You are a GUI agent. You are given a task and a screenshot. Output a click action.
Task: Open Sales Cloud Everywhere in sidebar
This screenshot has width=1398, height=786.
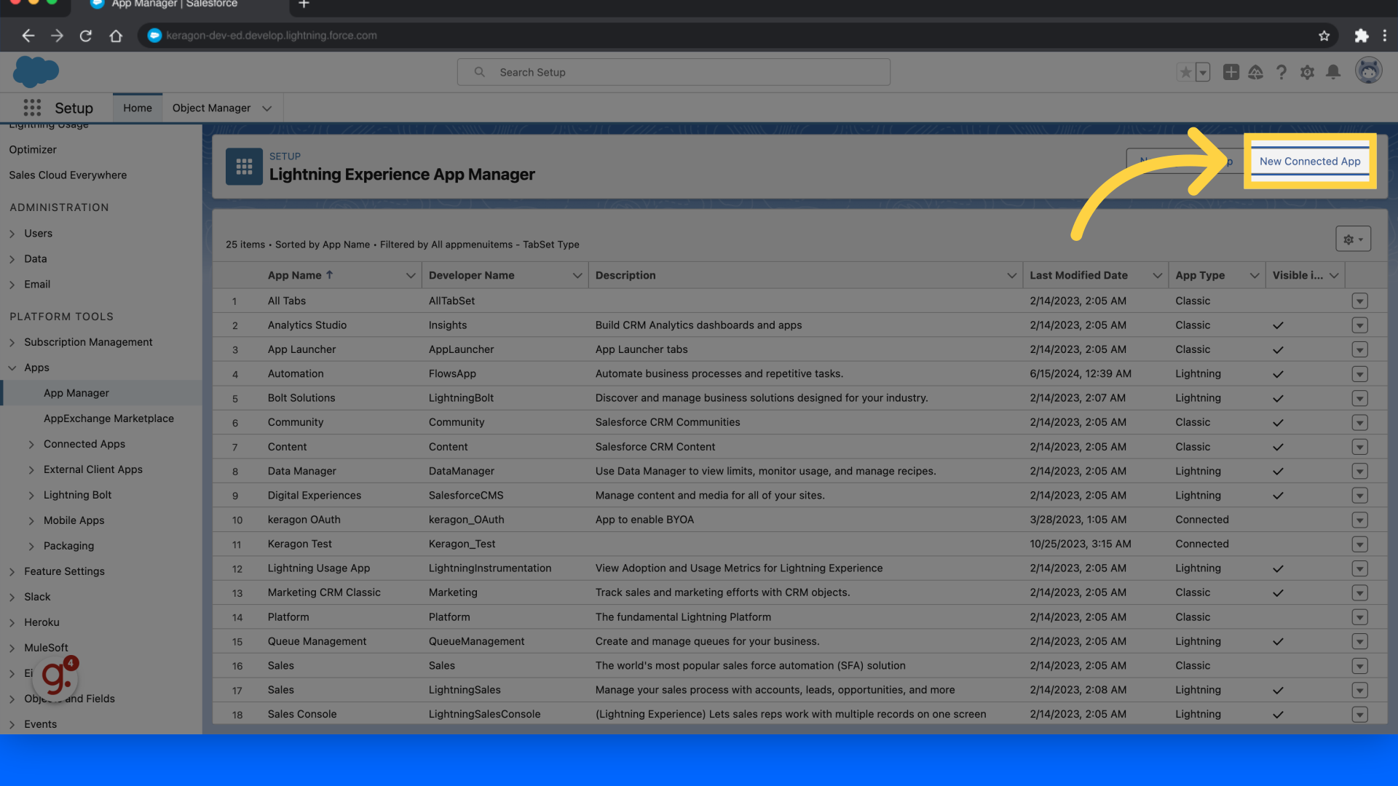[68, 175]
